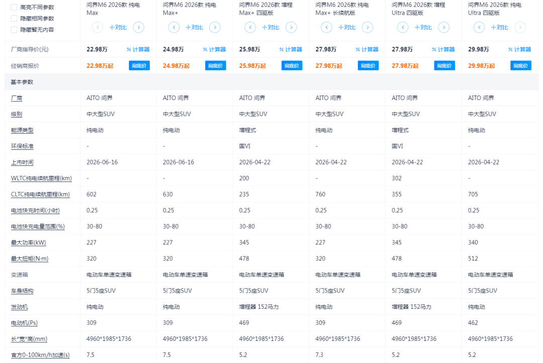The height and width of the screenshot is (363, 543).
Task: Open 计算器 for the 25.98万 model
Action: click(x=291, y=50)
